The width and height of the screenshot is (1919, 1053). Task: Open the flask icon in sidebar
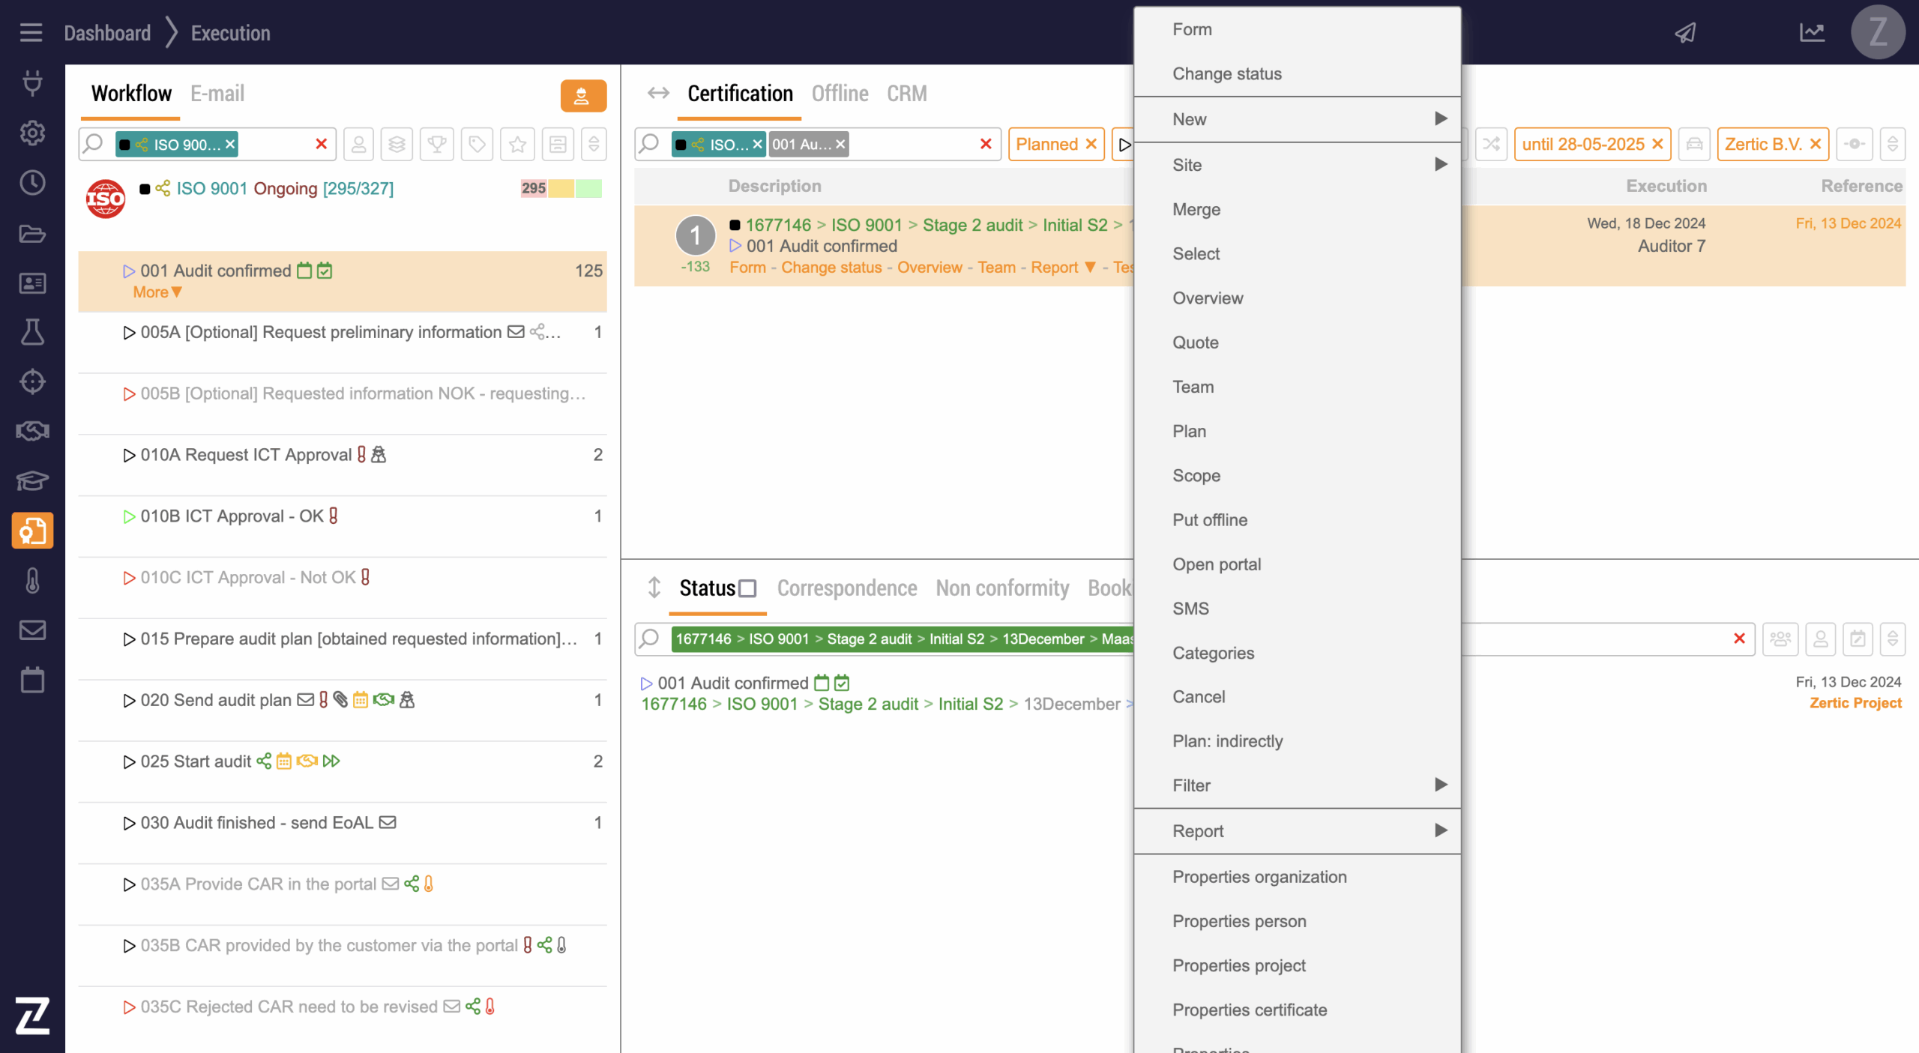[x=32, y=332]
